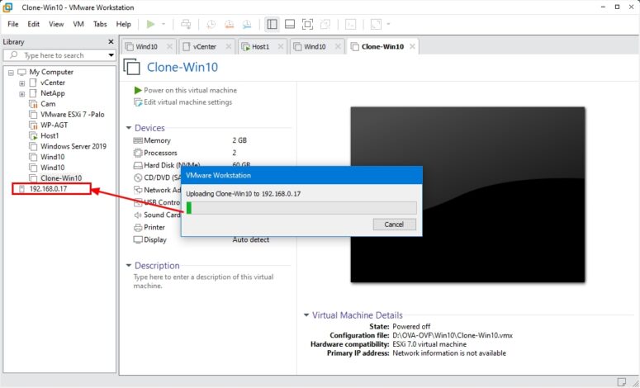This screenshot has height=388, width=640.
Task: Click the large VM icon beside Clone-Win10 heading
Action: coord(132,67)
